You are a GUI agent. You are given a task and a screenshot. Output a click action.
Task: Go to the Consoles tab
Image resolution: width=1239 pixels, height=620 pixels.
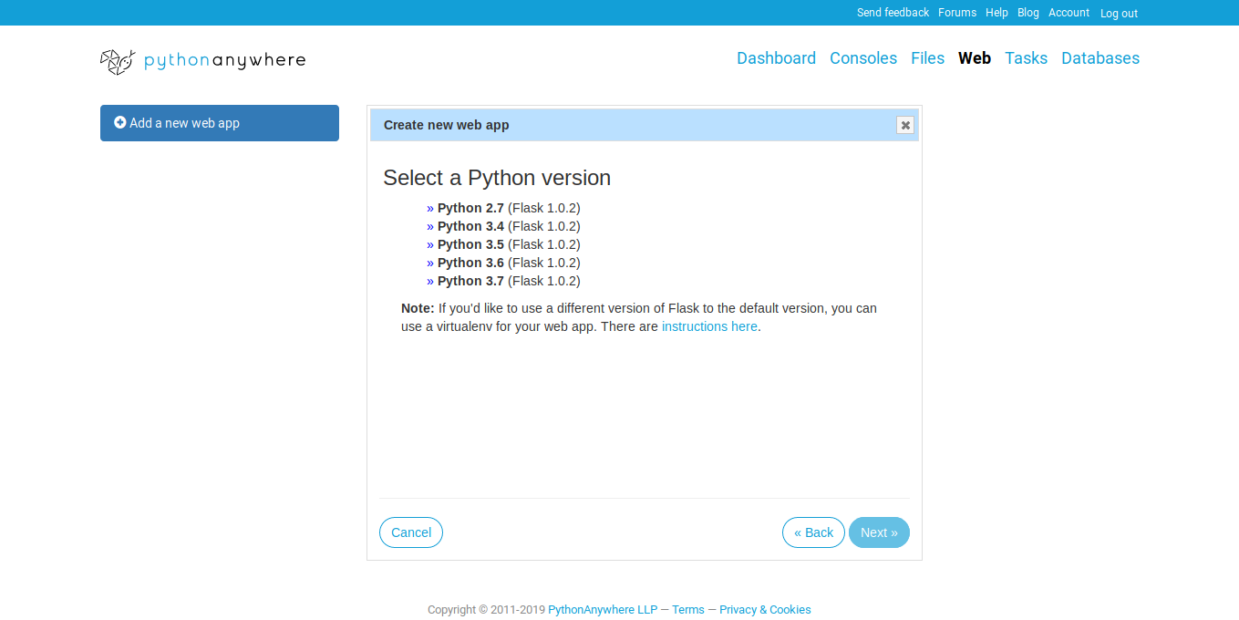pos(863,58)
